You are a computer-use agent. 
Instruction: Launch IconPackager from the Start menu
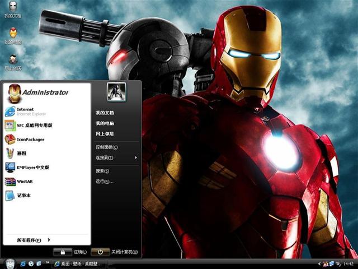(30, 140)
